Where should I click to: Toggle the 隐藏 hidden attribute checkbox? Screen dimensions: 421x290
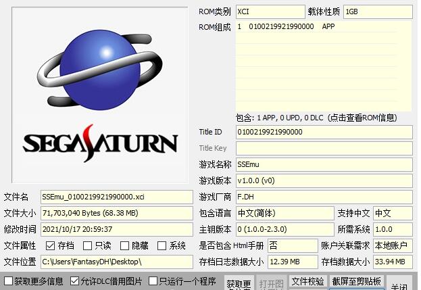pos(124,245)
